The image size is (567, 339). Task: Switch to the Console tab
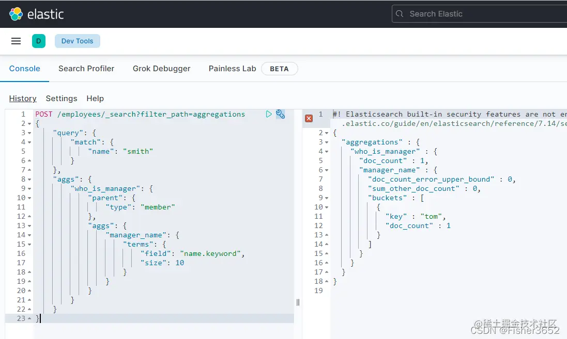[x=25, y=69]
